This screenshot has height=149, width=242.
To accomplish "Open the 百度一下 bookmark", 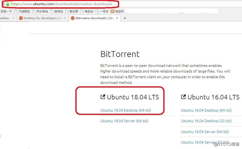I will [6, 12].
